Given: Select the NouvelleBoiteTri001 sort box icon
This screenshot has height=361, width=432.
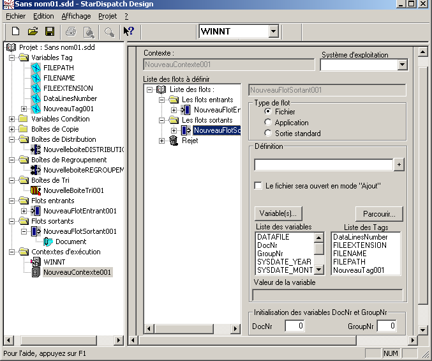Looking at the screenshot, I should tap(36, 190).
